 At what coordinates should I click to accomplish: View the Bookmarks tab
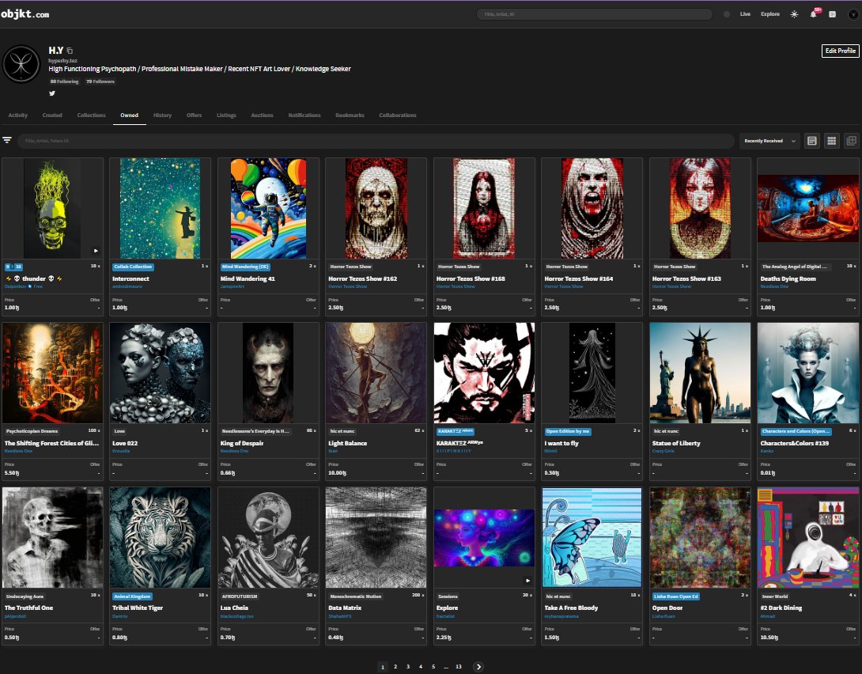(x=350, y=115)
